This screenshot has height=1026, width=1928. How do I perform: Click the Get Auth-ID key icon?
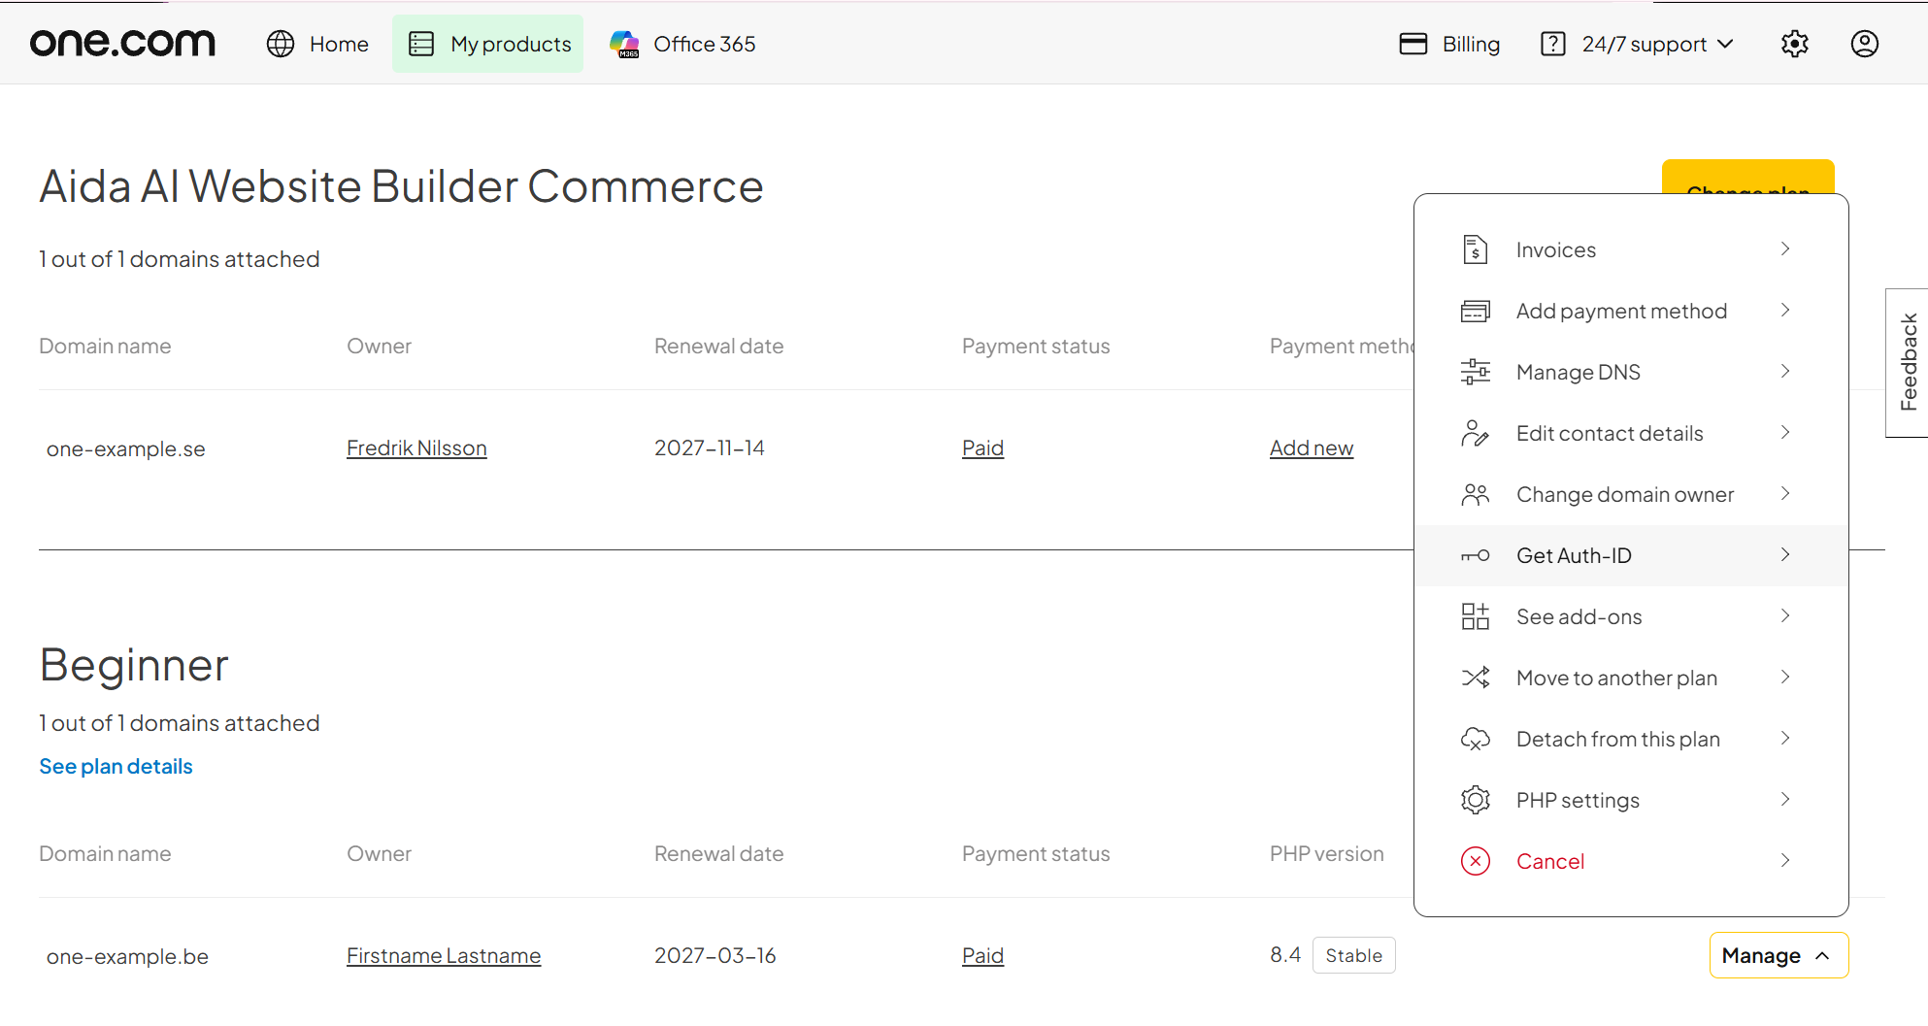tap(1475, 555)
